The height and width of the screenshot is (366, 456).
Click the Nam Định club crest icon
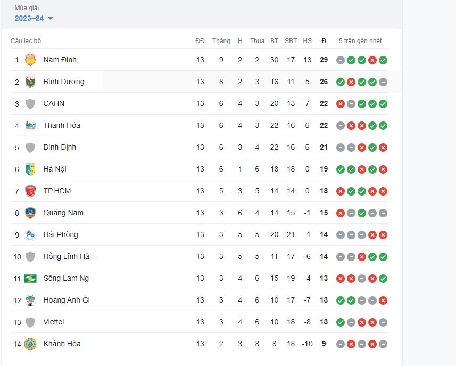(x=30, y=60)
